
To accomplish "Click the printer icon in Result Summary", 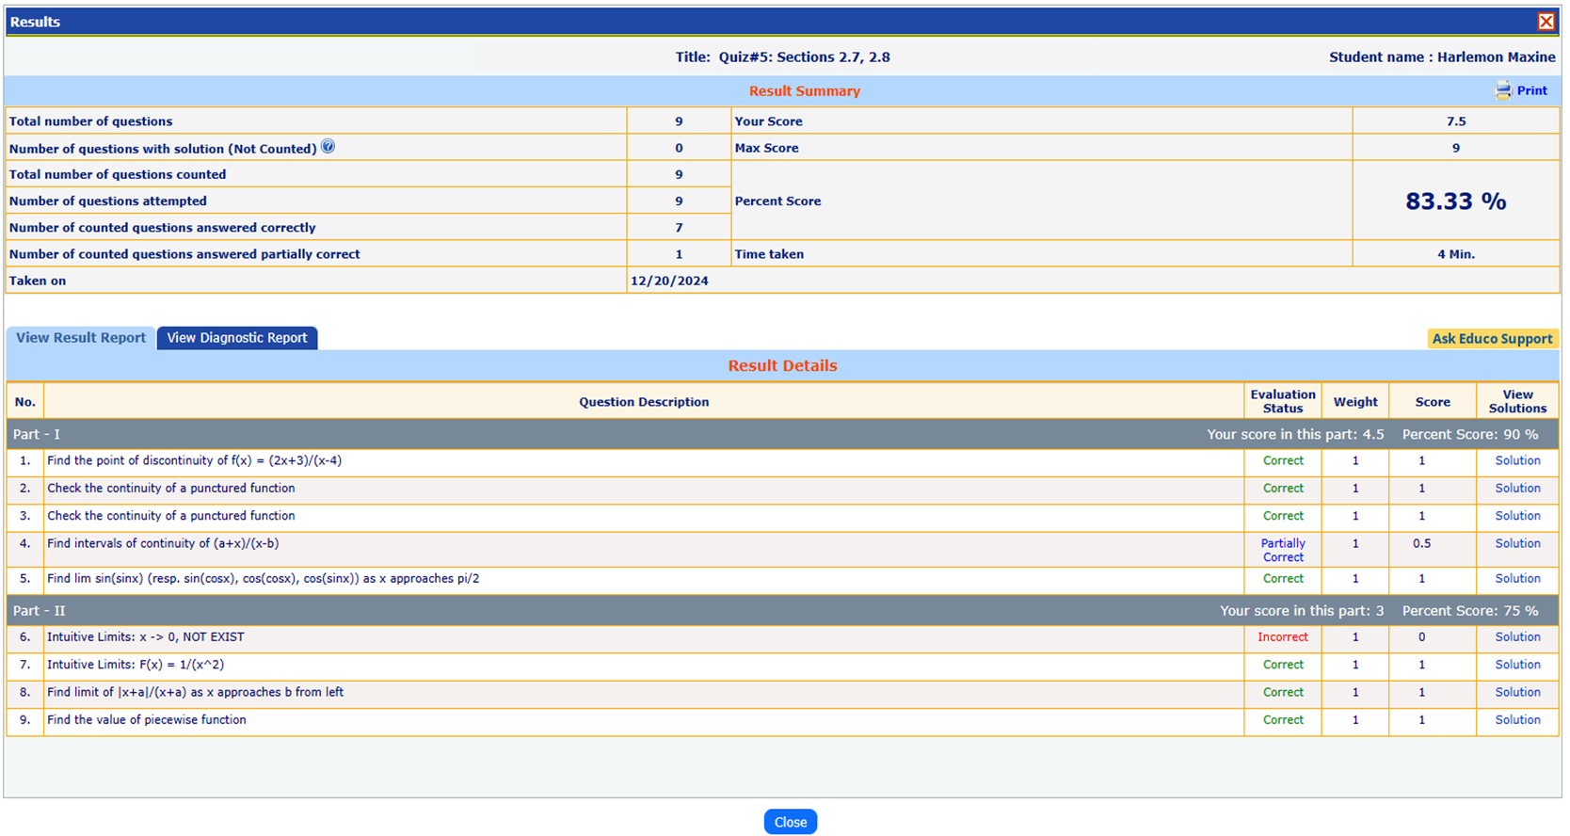I will [x=1503, y=90].
